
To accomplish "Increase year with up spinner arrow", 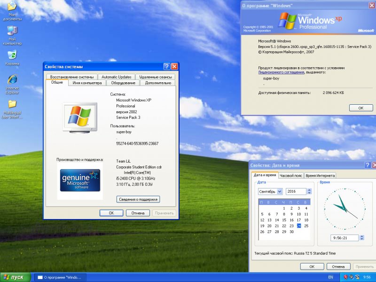I will tap(309, 190).
